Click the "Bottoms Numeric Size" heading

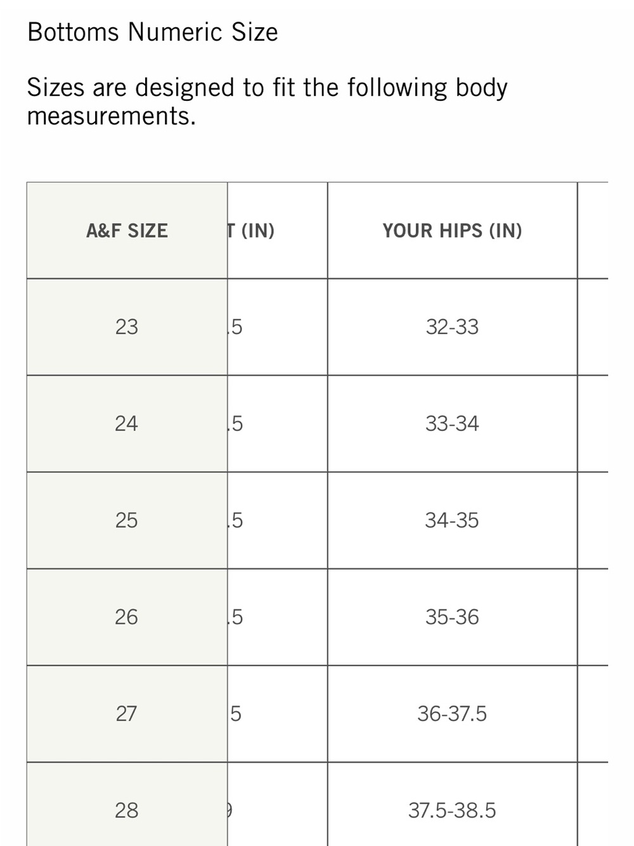pos(153,32)
